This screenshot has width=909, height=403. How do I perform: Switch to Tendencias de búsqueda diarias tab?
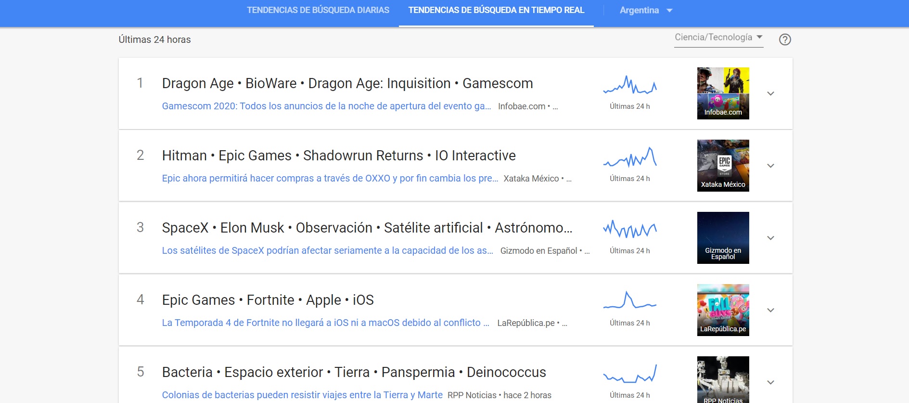coord(318,10)
